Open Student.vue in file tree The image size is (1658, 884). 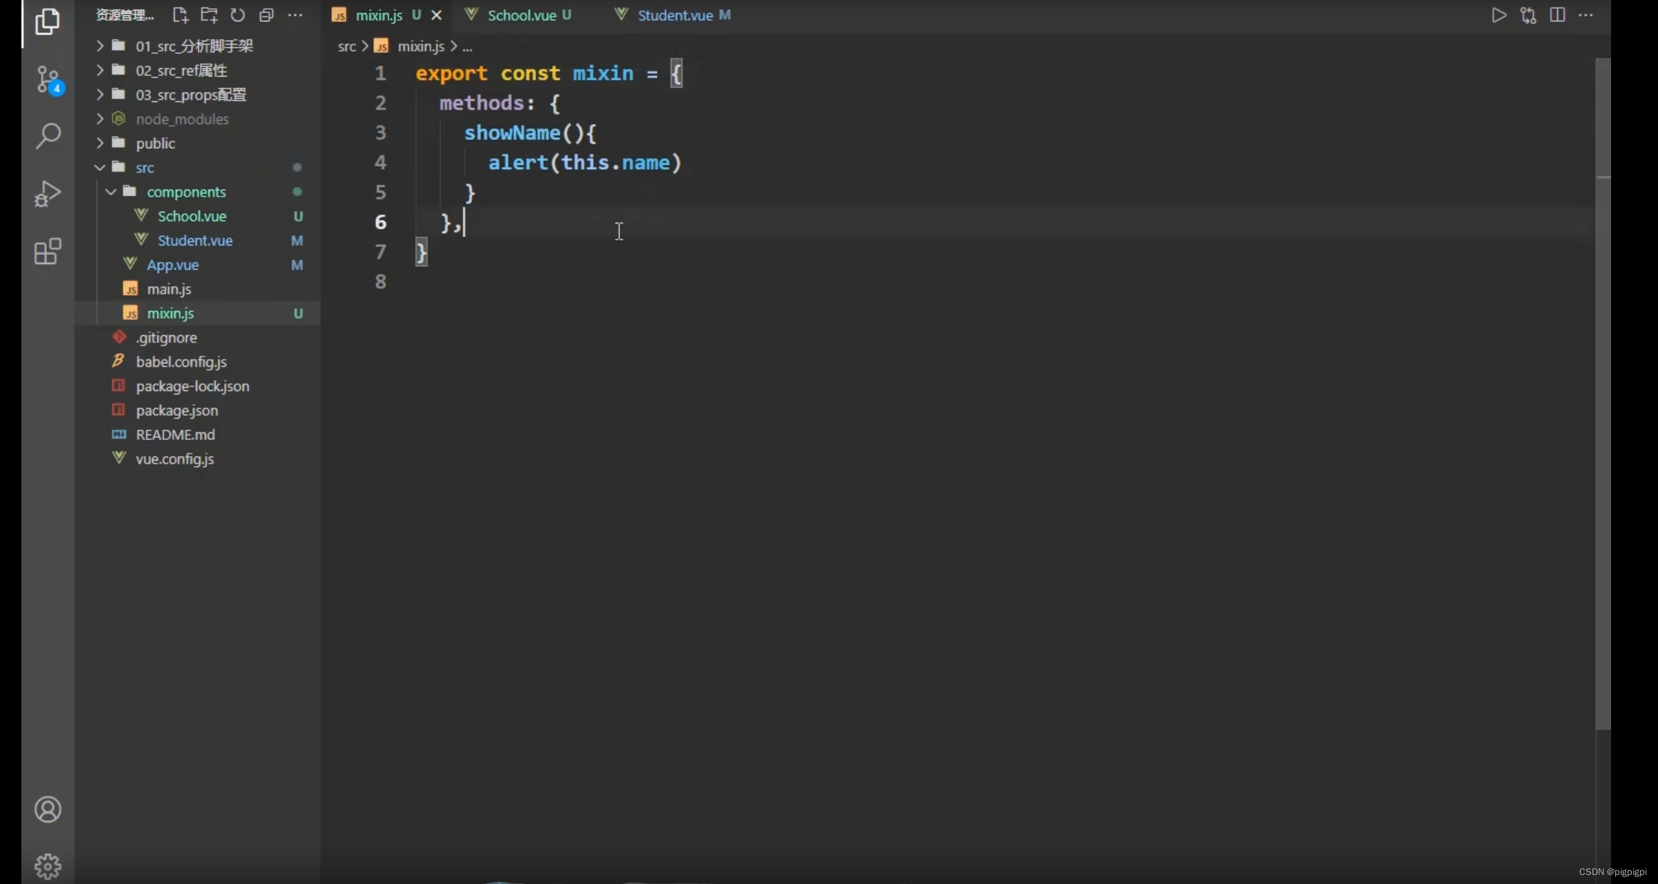[x=195, y=240]
